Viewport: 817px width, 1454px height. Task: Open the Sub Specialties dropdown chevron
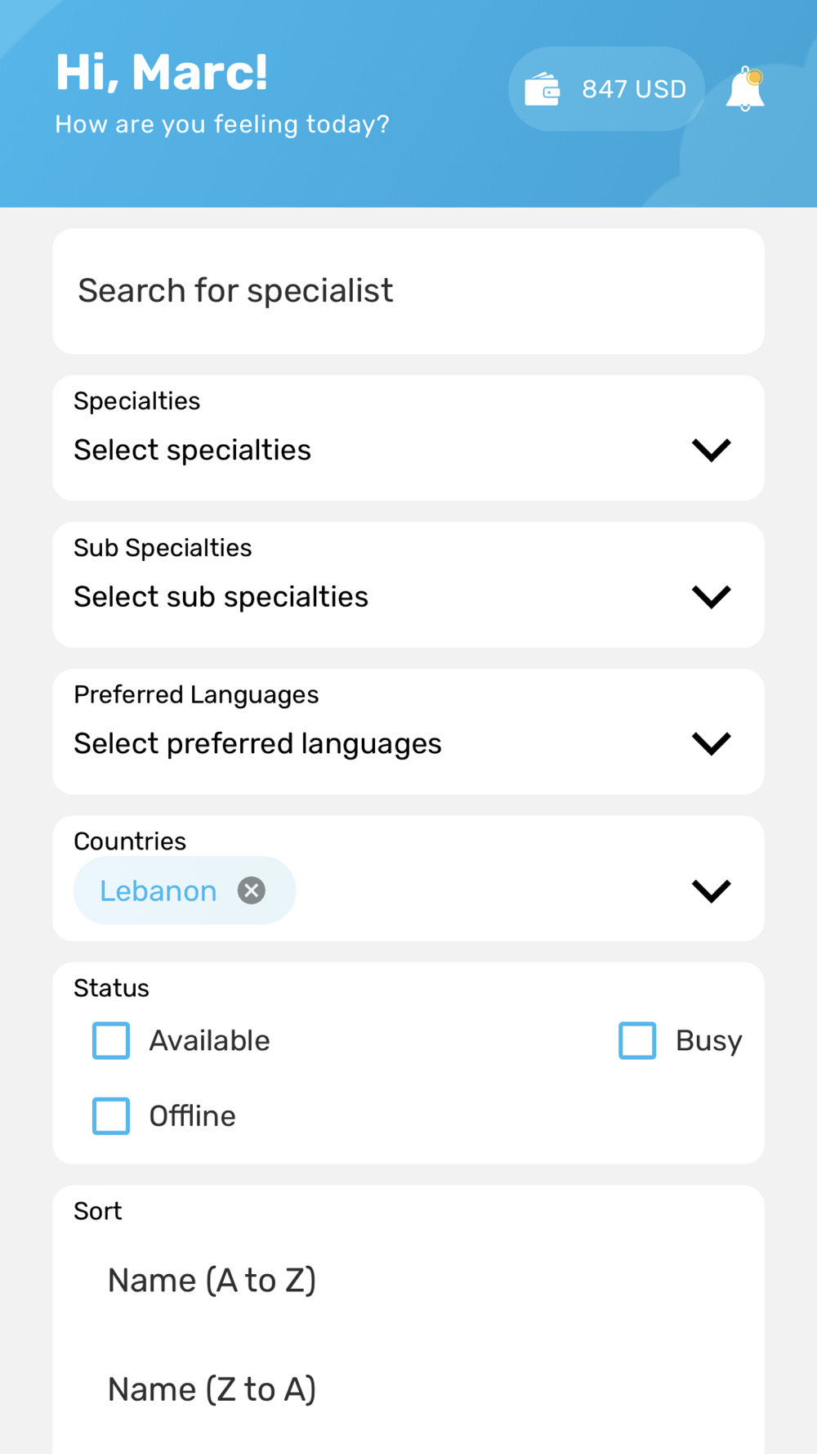click(x=711, y=596)
